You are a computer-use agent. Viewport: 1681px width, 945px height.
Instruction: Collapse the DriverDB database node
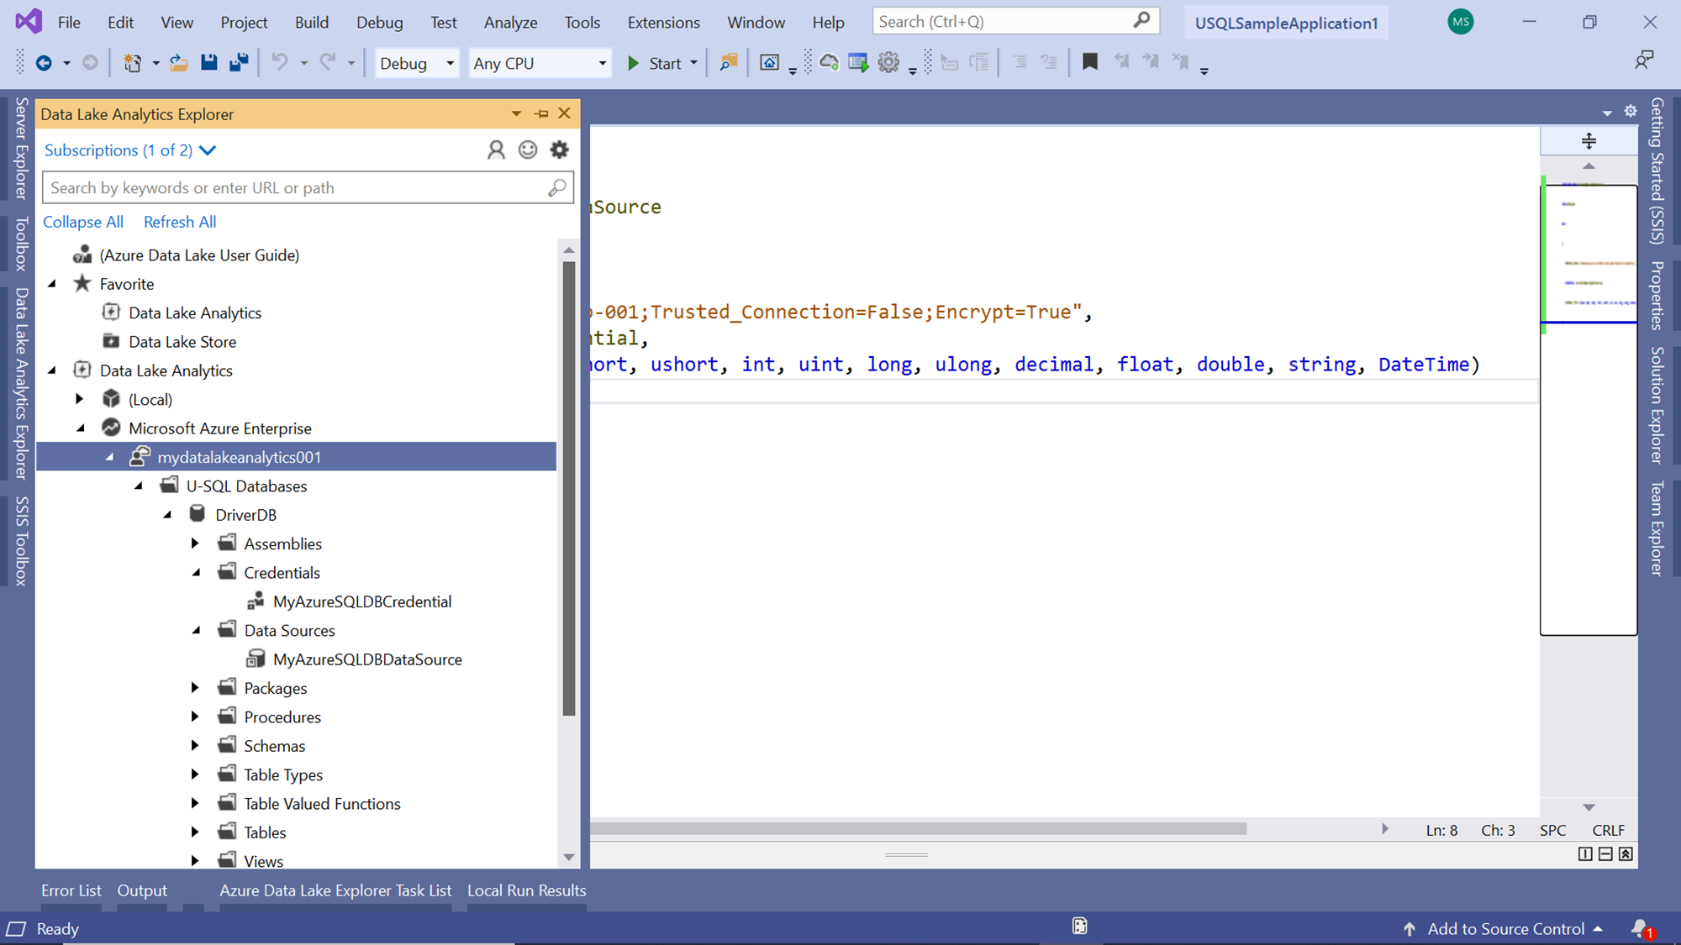167,515
